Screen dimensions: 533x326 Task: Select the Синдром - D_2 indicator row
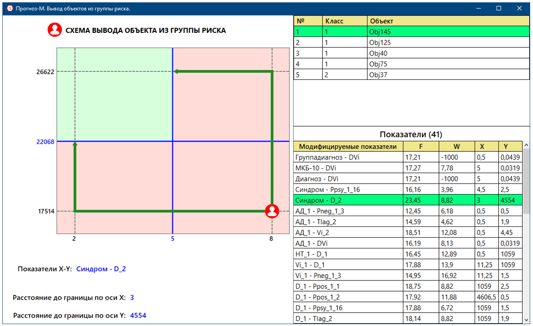pyautogui.click(x=348, y=201)
